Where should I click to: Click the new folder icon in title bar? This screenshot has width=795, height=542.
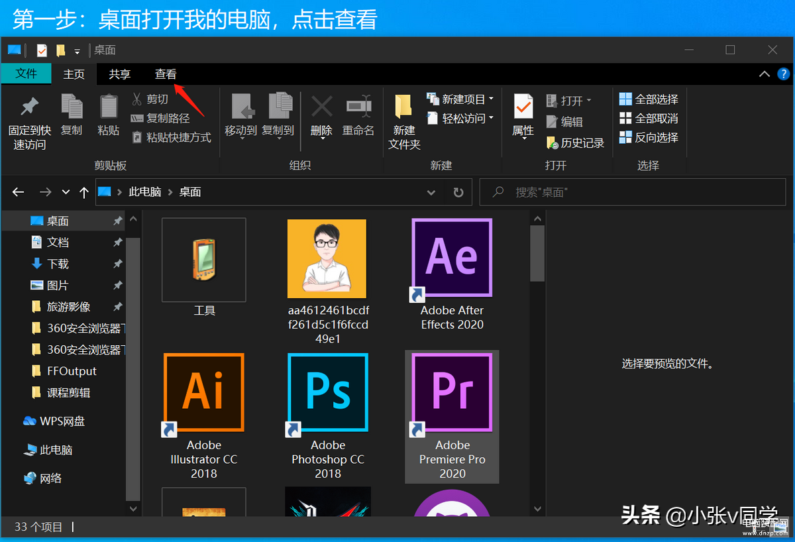click(61, 50)
